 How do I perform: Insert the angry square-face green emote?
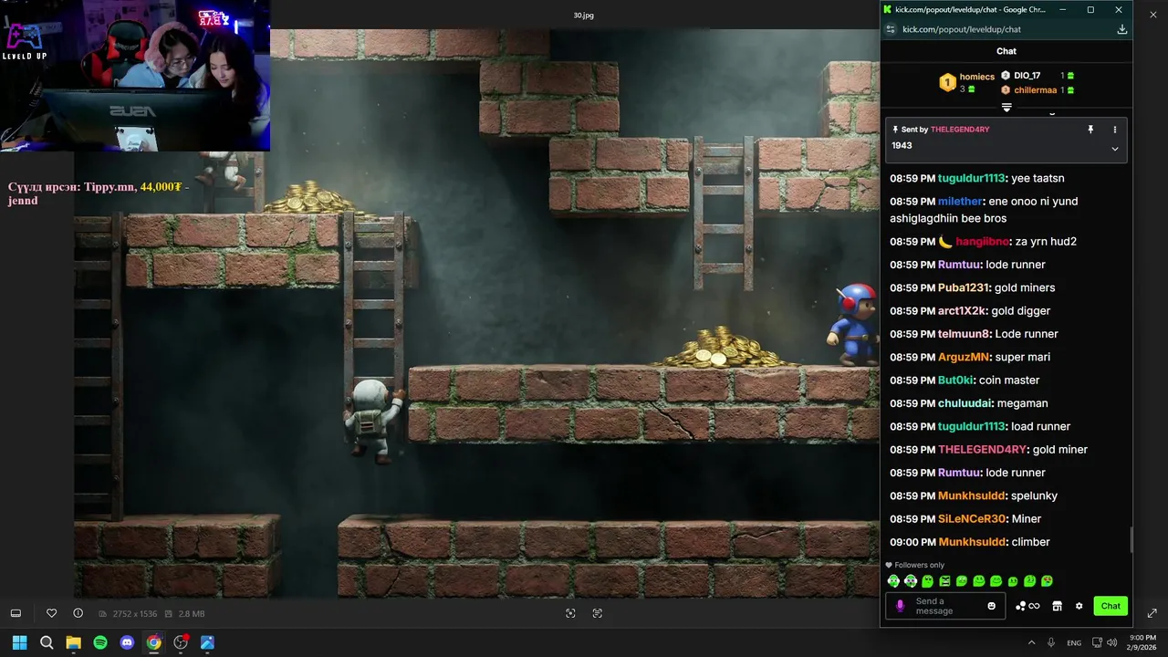[x=944, y=581]
